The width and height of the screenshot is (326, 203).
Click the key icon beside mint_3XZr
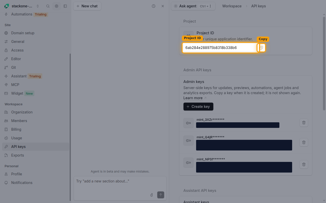[x=188, y=123]
